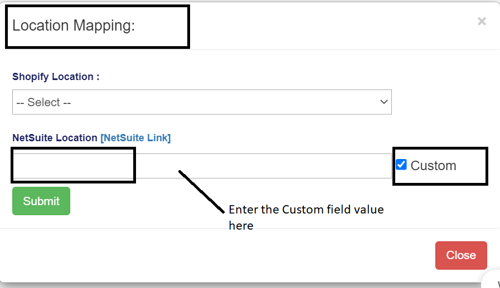Click the diagonal annotation arrow line
Screen dimensions: 500x288
pyautogui.click(x=202, y=192)
